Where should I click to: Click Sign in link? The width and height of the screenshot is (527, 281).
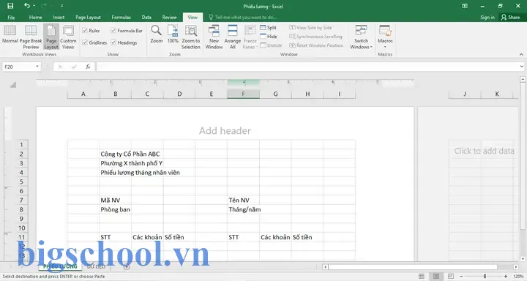tap(487, 17)
